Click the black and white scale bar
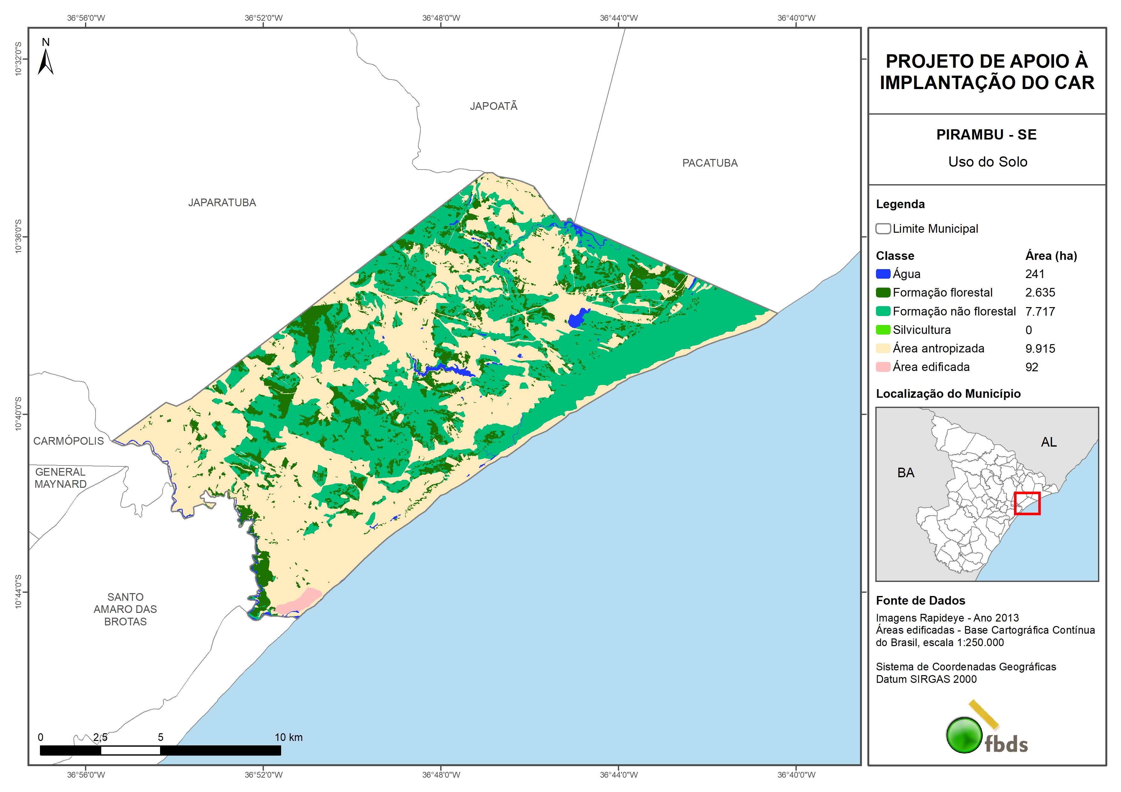Screen dimensions: 1121x792 [160, 750]
